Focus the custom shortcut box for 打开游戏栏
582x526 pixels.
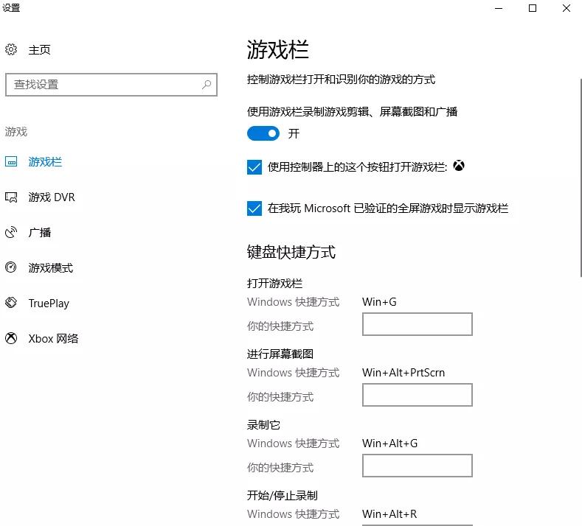click(418, 324)
